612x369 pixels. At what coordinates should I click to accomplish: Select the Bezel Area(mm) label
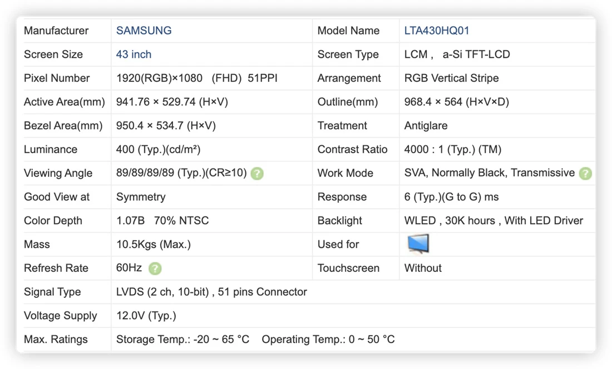point(63,126)
